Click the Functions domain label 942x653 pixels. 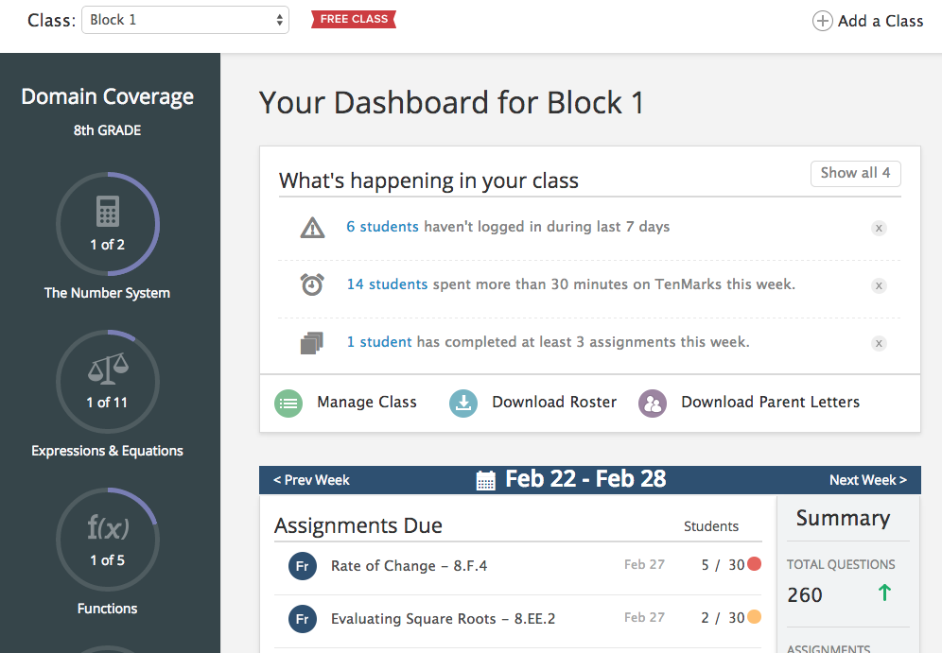[107, 609]
